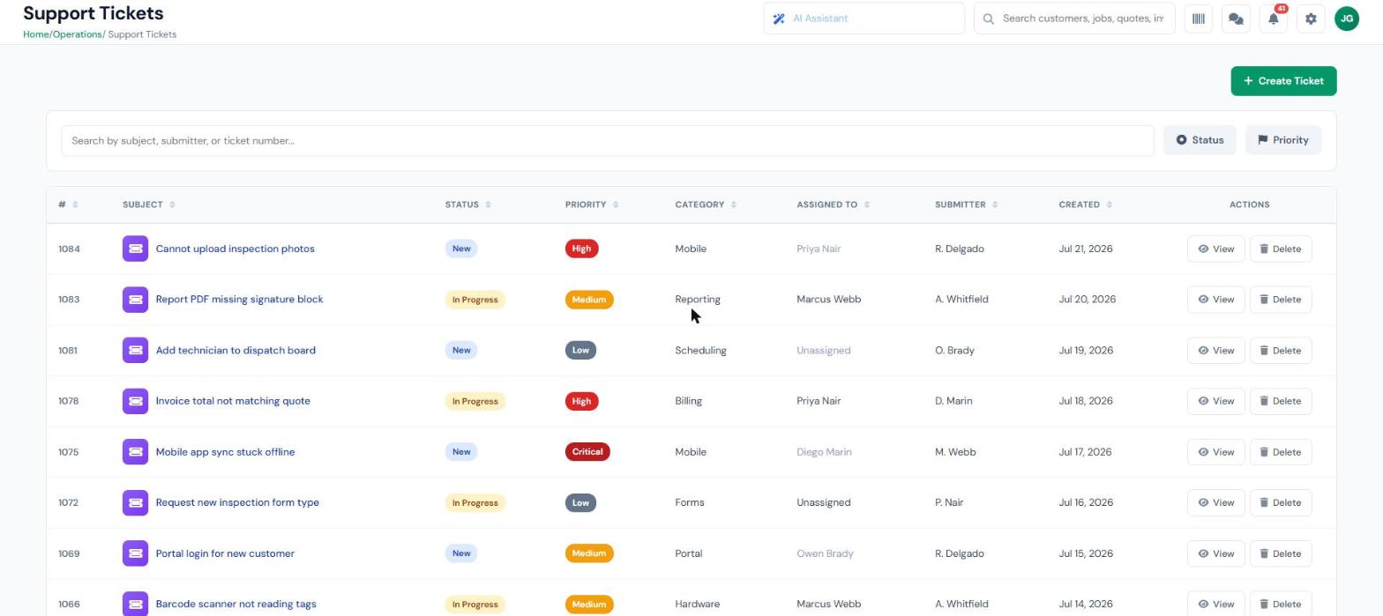Open the Priority filter dropdown
This screenshot has height=616, width=1383.
[x=1283, y=140]
